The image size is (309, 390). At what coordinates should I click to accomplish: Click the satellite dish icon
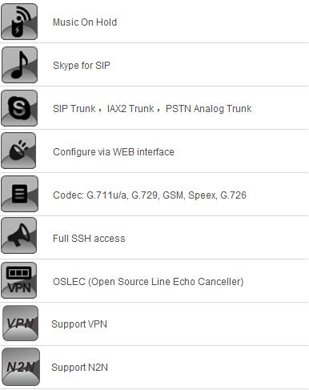(x=18, y=151)
